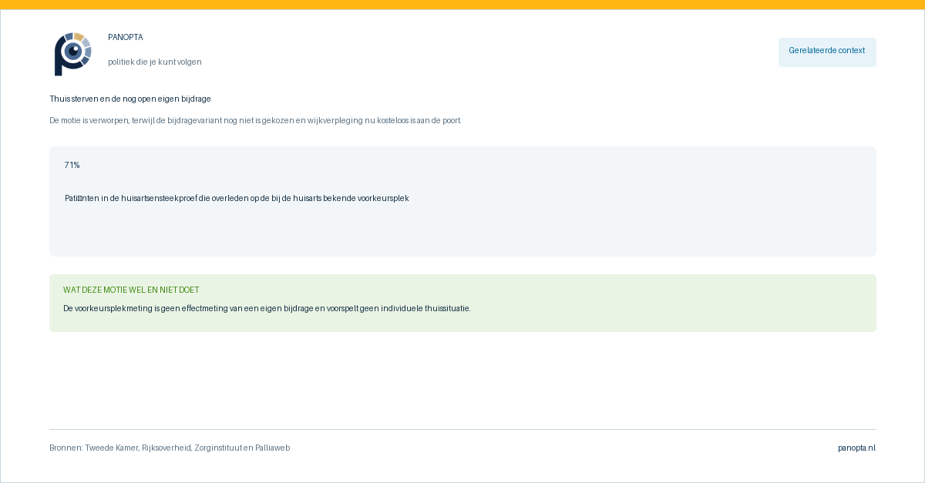Click the voorkeursplekmeting explanation sentence
This screenshot has height=483, width=925.
(267, 308)
